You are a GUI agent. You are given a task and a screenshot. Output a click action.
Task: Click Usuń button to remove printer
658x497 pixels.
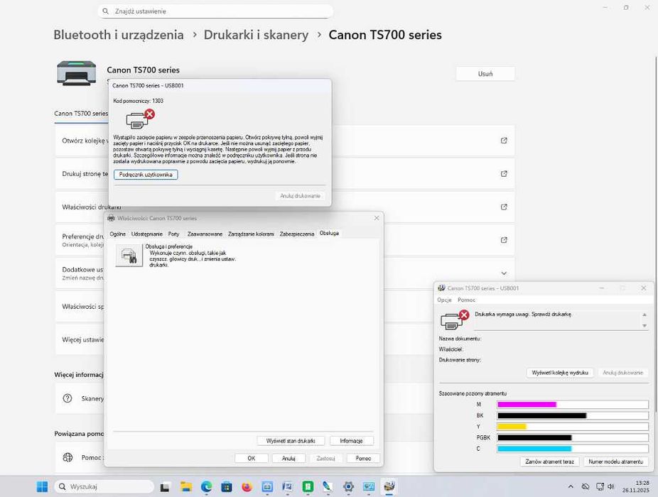(485, 74)
